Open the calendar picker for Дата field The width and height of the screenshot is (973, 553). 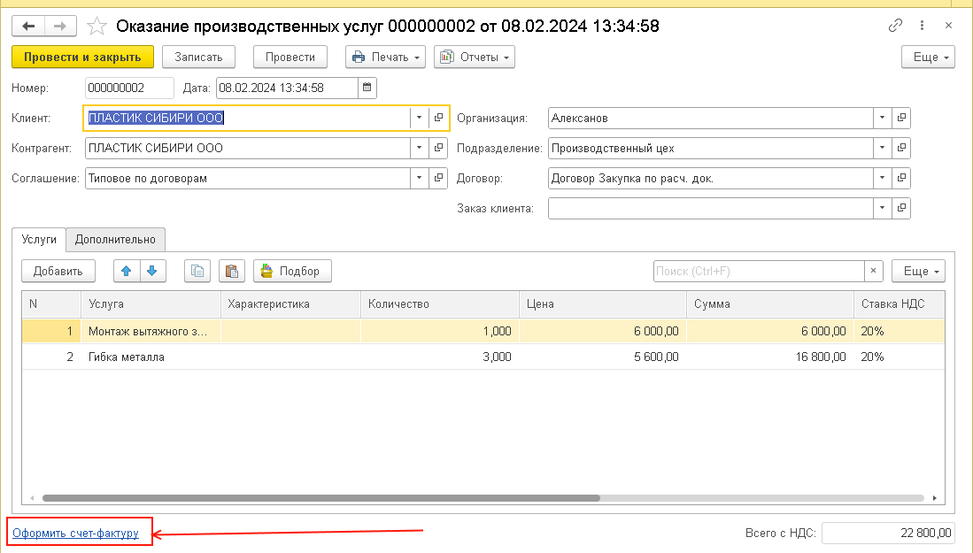(367, 88)
